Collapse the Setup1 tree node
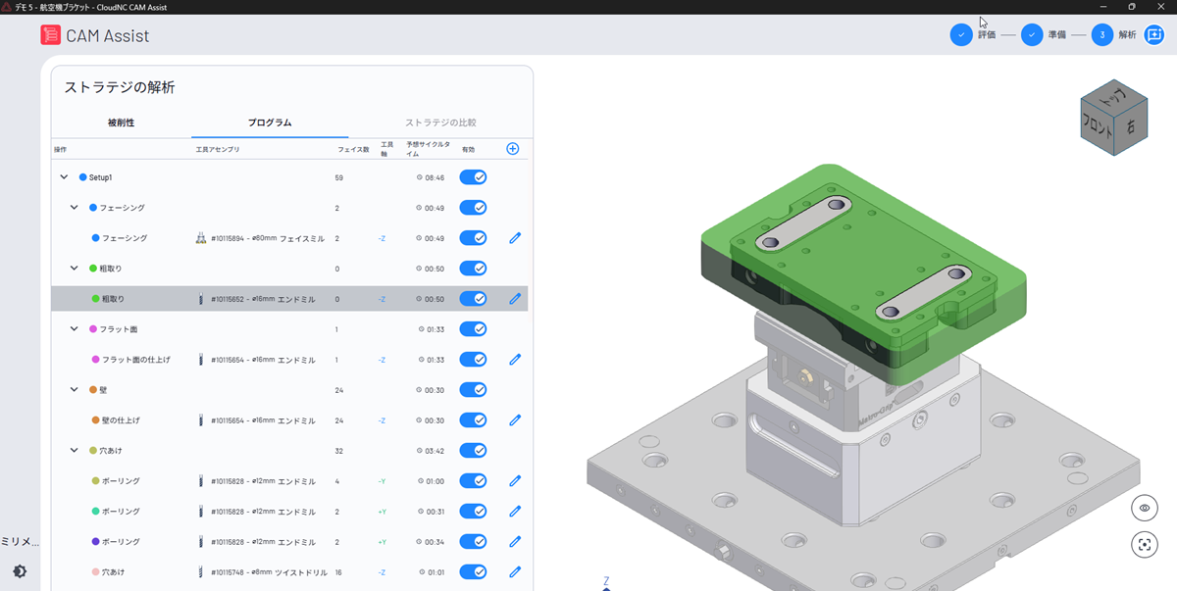This screenshot has height=591, width=1177. click(x=65, y=177)
